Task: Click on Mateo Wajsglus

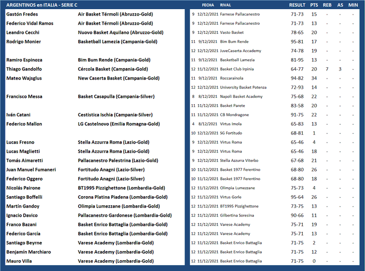Action: pyautogui.click(x=24, y=78)
